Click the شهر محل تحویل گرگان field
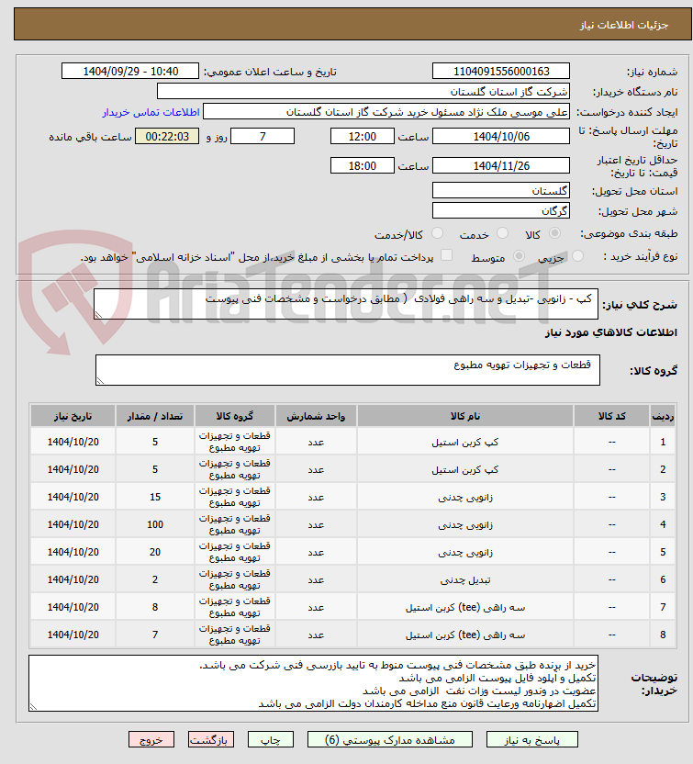The height and width of the screenshot is (764, 693). coord(501,210)
